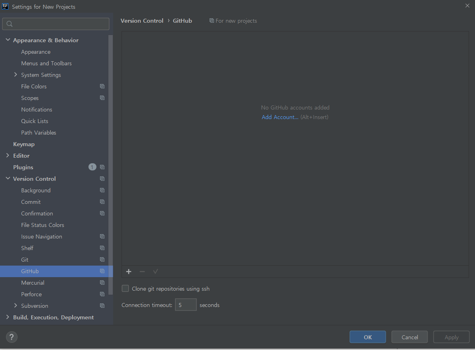Click the plus icon to add account
Screen dimensions: 475x350
(x=129, y=272)
